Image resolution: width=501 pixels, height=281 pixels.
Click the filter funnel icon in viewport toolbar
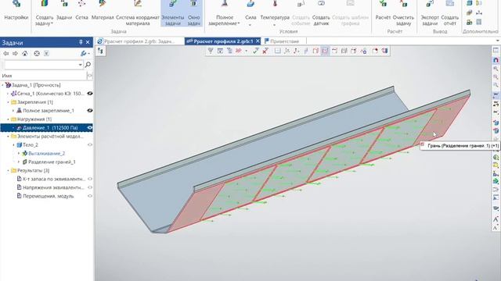click(211, 51)
